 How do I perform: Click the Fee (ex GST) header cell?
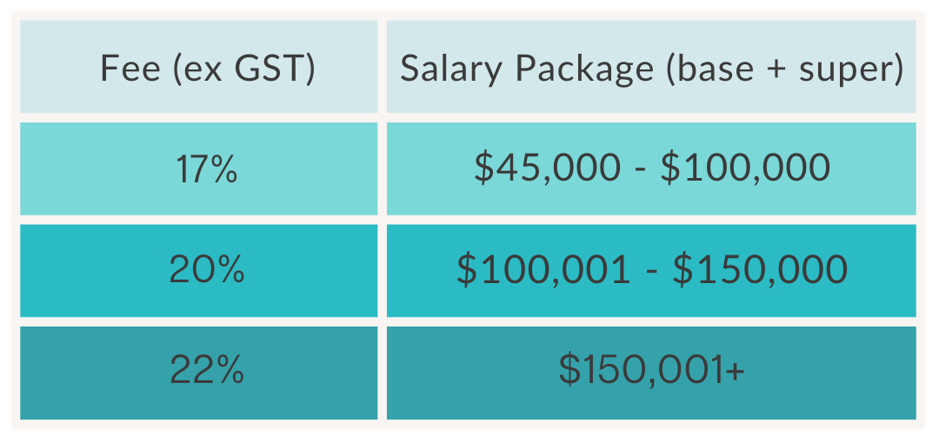point(199,67)
